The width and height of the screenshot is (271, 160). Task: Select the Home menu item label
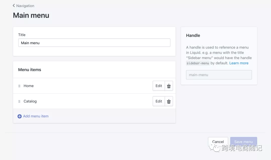[x=29, y=86]
